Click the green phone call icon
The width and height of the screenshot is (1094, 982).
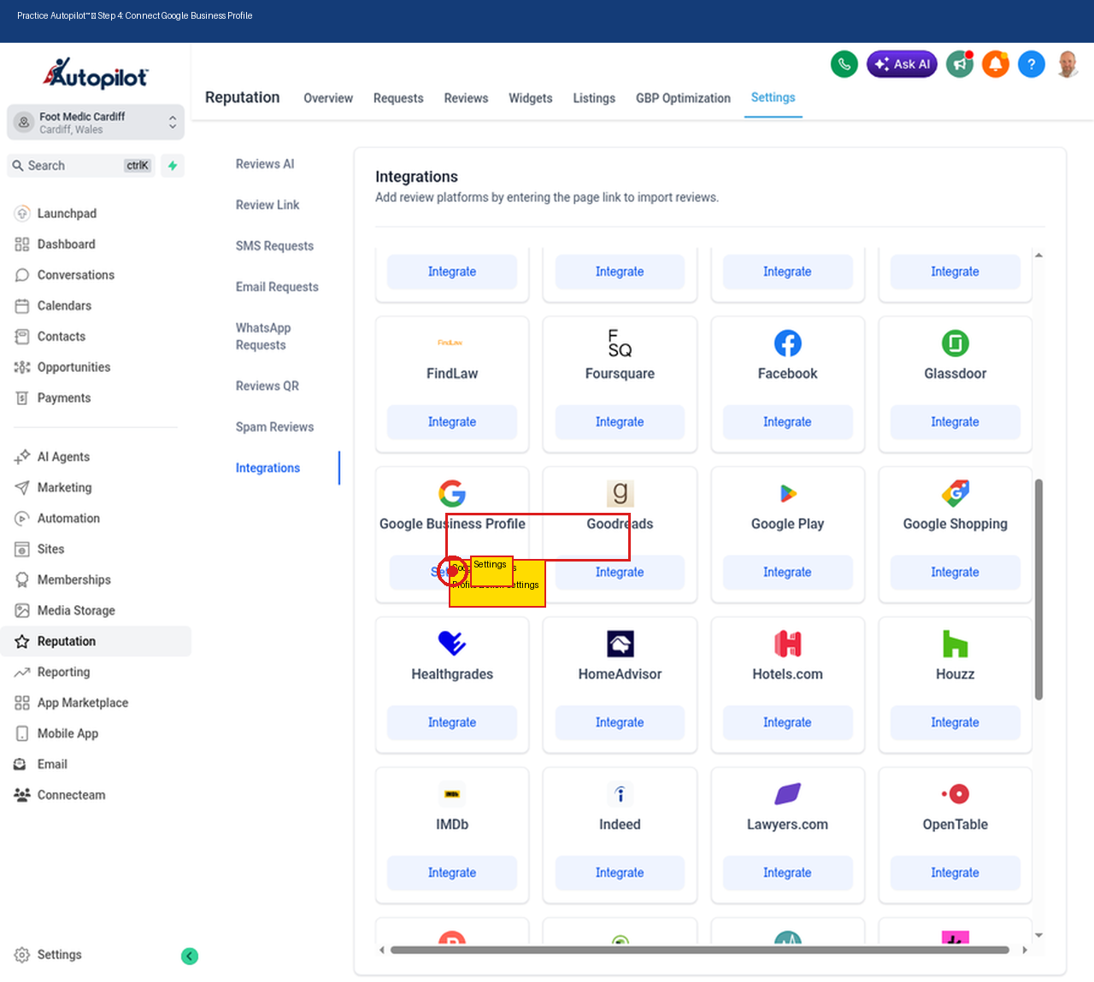click(x=844, y=64)
